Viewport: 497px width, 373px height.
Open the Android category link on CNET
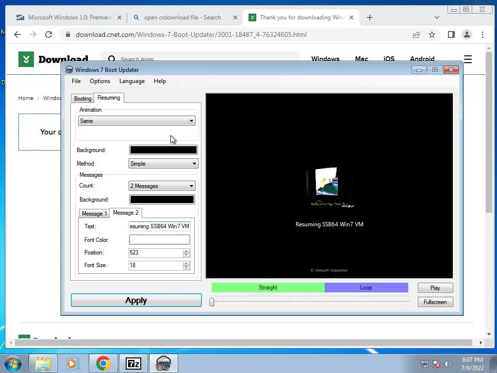pyautogui.click(x=422, y=59)
